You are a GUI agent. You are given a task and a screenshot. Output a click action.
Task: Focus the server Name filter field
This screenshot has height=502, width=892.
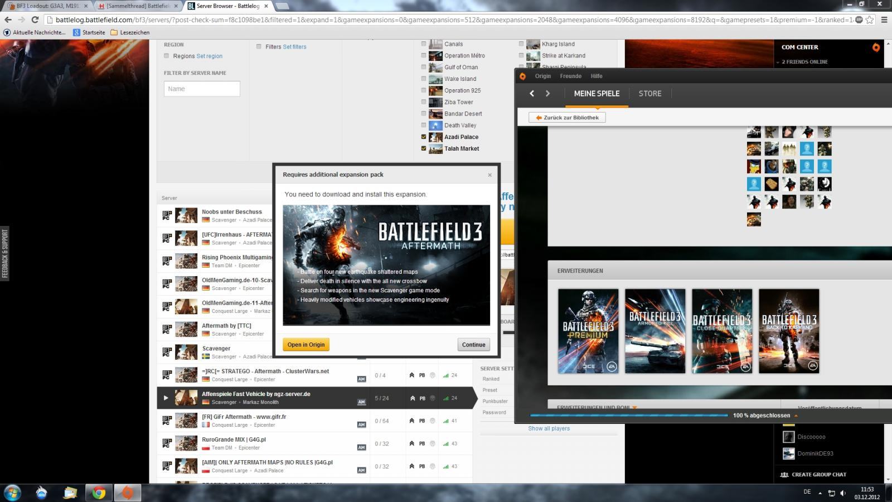point(202,89)
